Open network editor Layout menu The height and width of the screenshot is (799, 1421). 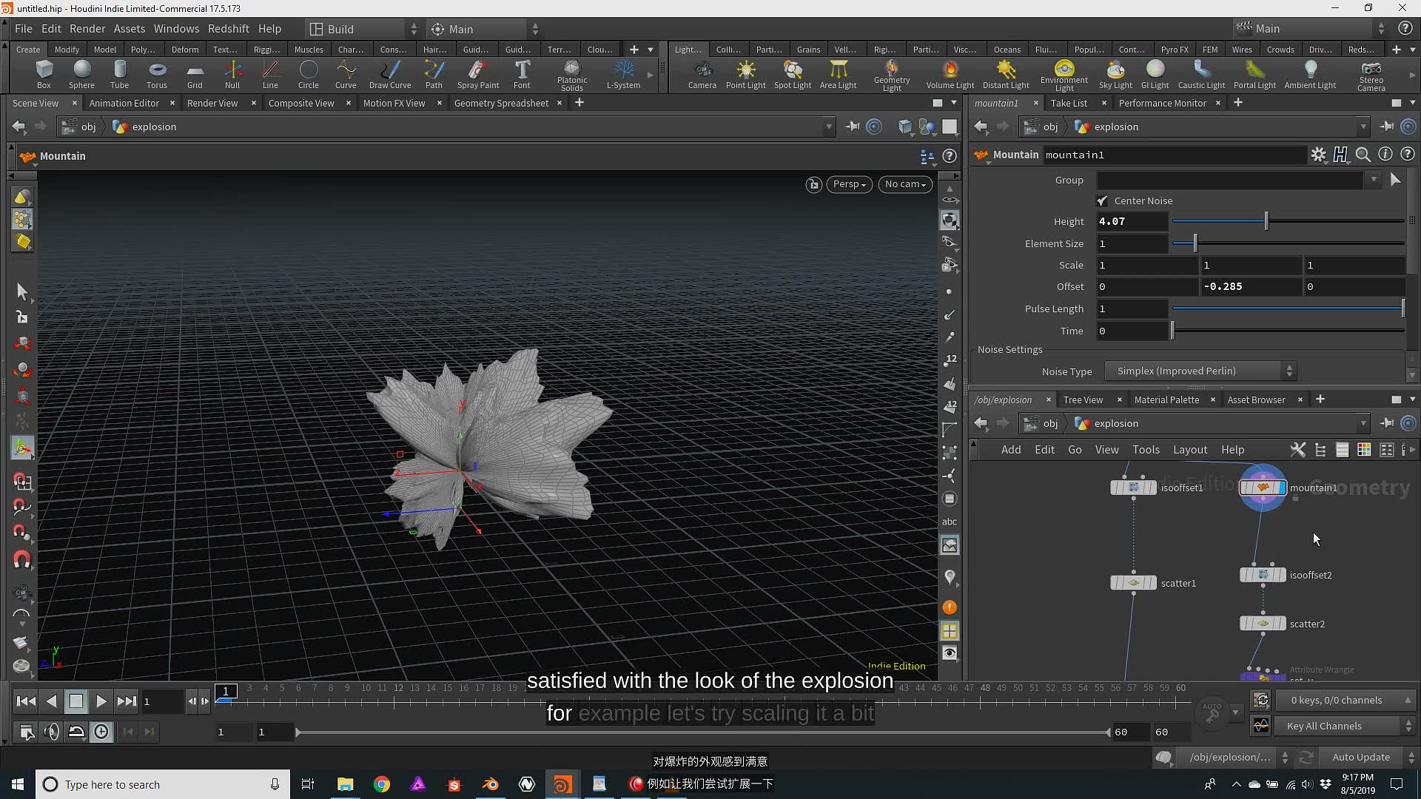coord(1190,450)
